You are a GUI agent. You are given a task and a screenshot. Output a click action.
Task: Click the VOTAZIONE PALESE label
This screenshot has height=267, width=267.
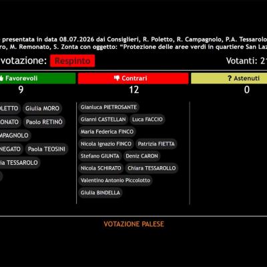[x=134, y=224]
